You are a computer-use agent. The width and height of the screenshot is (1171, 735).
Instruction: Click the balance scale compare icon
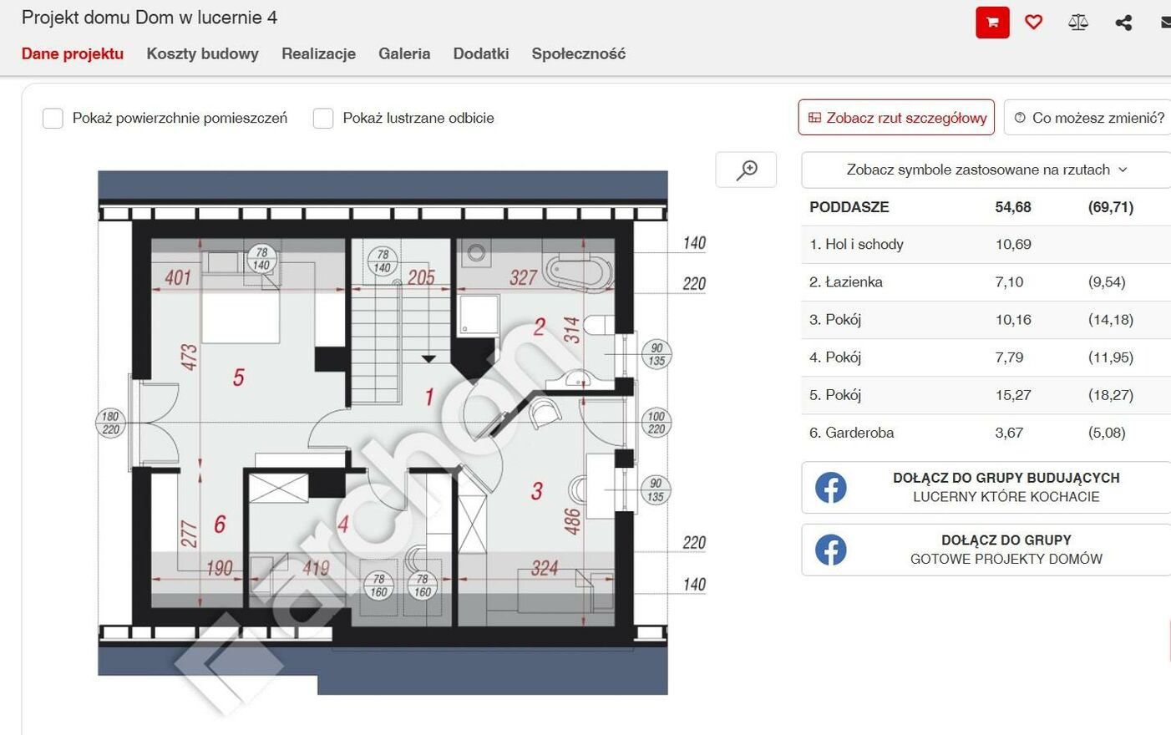(1078, 23)
